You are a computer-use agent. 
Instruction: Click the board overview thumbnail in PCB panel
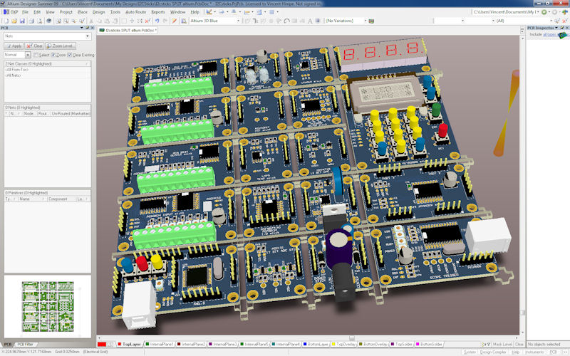click(48, 307)
